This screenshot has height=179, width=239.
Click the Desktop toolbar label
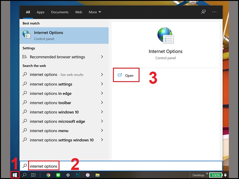point(198,175)
